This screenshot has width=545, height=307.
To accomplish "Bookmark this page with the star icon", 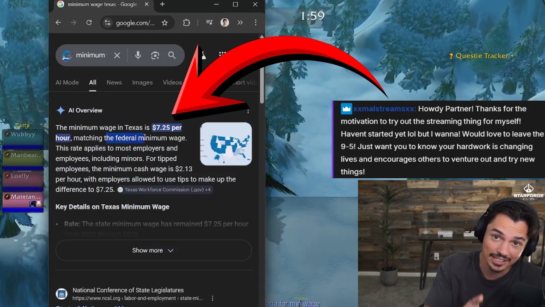I will coord(165,23).
